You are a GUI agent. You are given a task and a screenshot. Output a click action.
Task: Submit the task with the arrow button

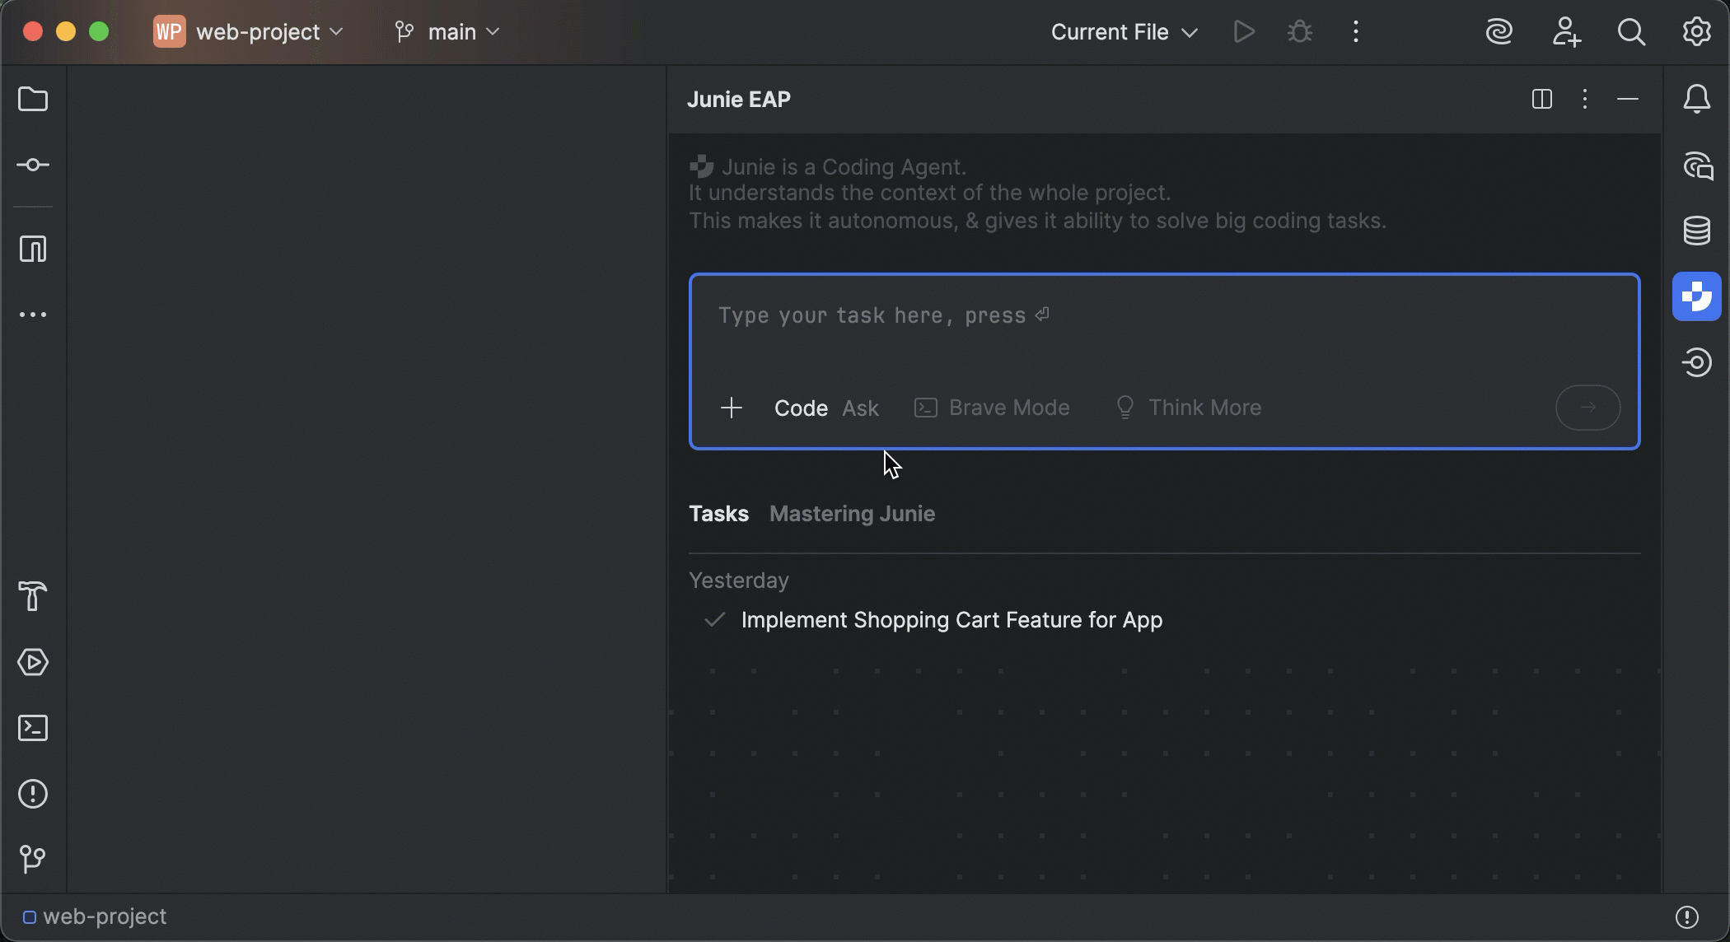[x=1587, y=407]
